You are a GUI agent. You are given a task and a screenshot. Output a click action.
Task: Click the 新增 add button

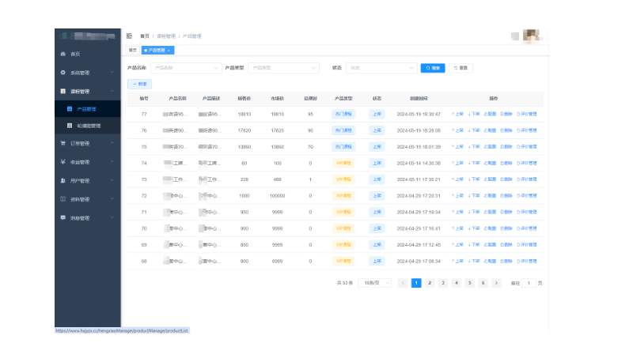tap(139, 84)
